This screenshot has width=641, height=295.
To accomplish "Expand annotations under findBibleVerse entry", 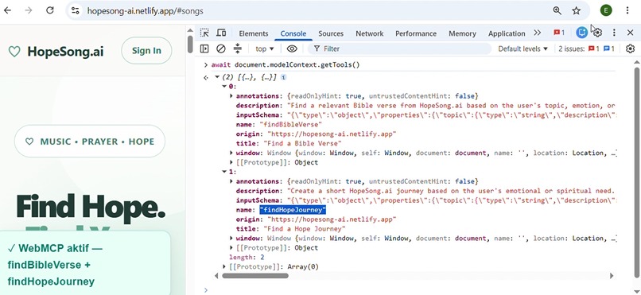I will pyautogui.click(x=231, y=96).
